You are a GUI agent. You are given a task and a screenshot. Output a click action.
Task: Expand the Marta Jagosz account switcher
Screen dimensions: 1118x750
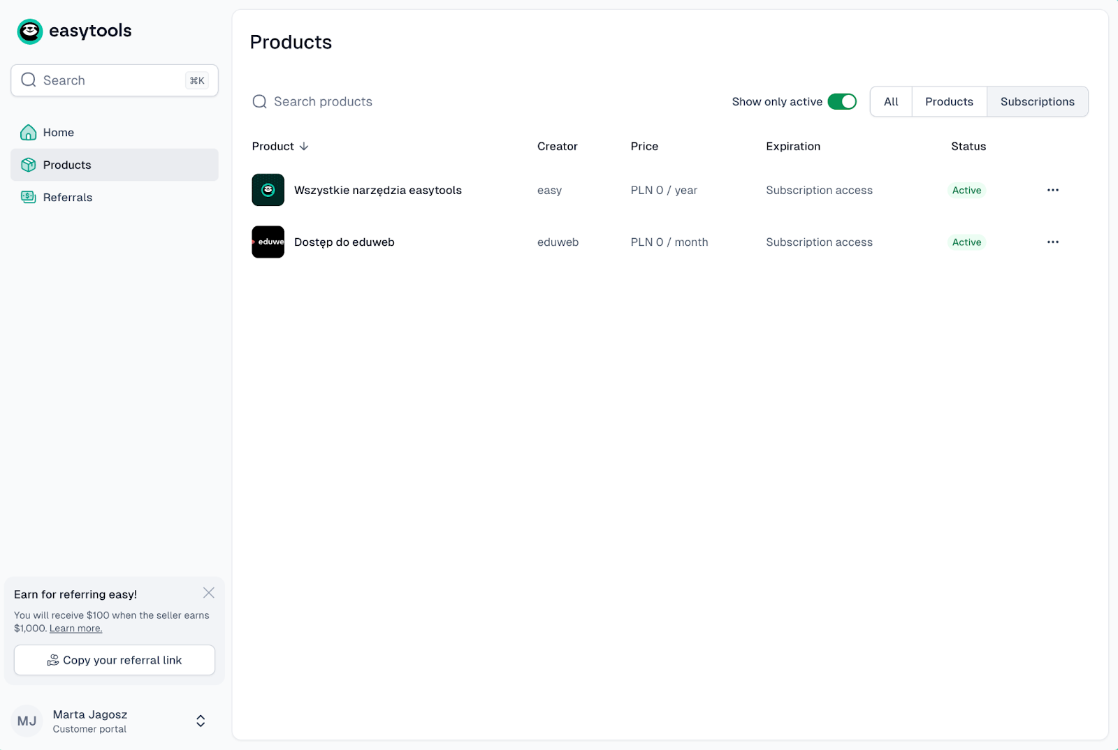point(201,721)
